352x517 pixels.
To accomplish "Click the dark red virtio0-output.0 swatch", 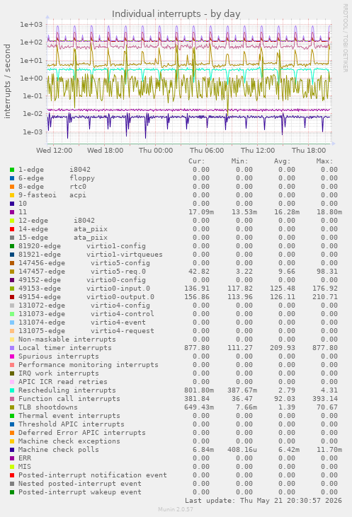I will coord(12,297).
